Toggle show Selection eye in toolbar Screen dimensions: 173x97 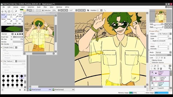43,10
